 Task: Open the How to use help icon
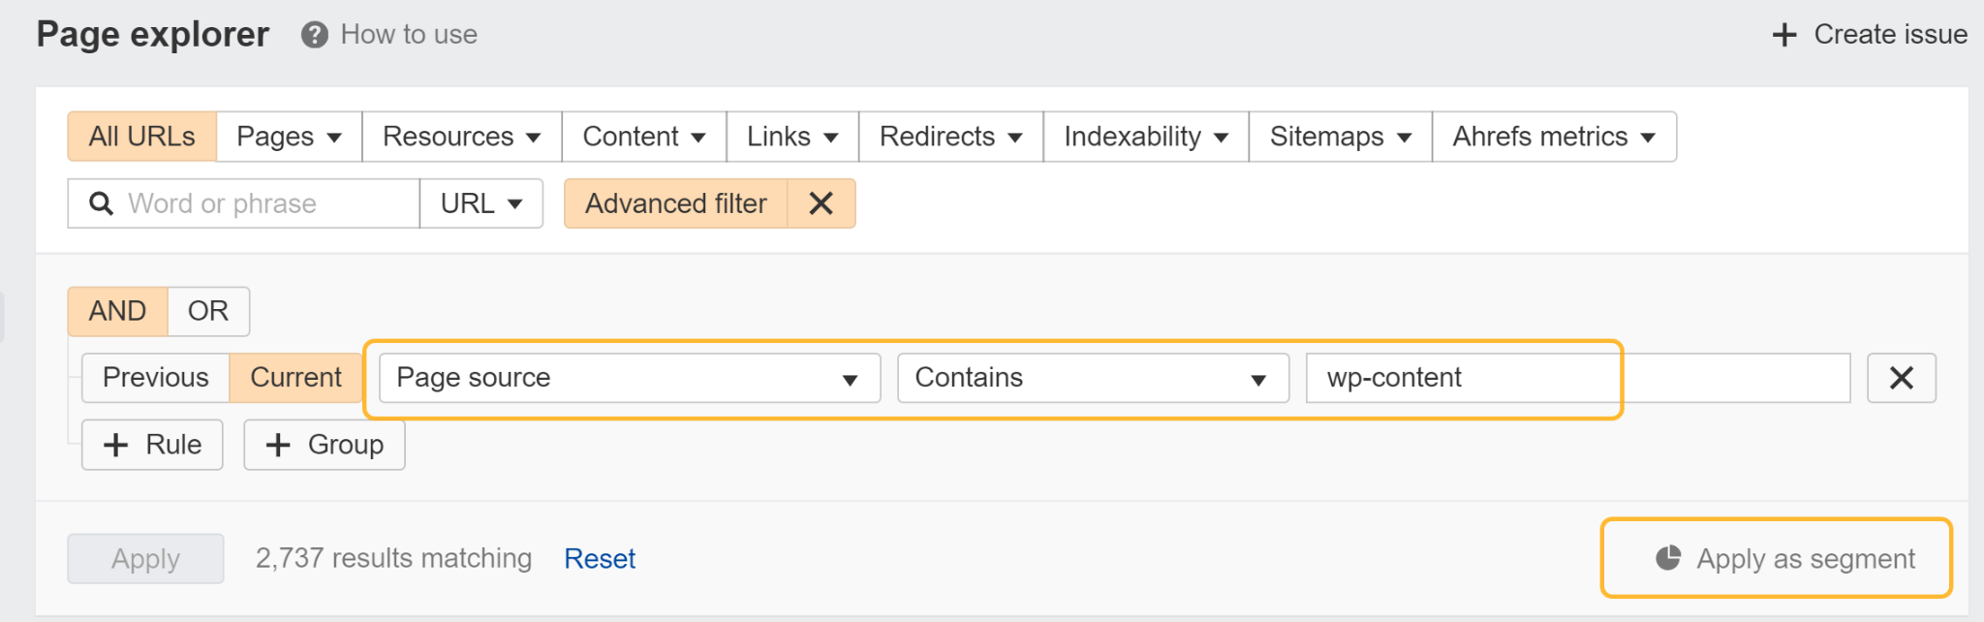click(x=313, y=35)
